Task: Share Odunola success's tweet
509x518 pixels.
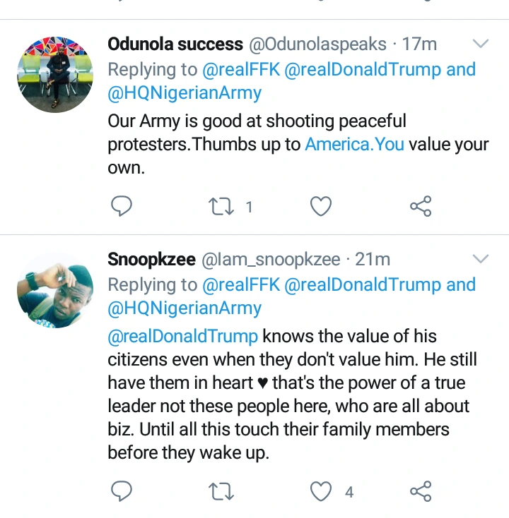Action: click(421, 207)
